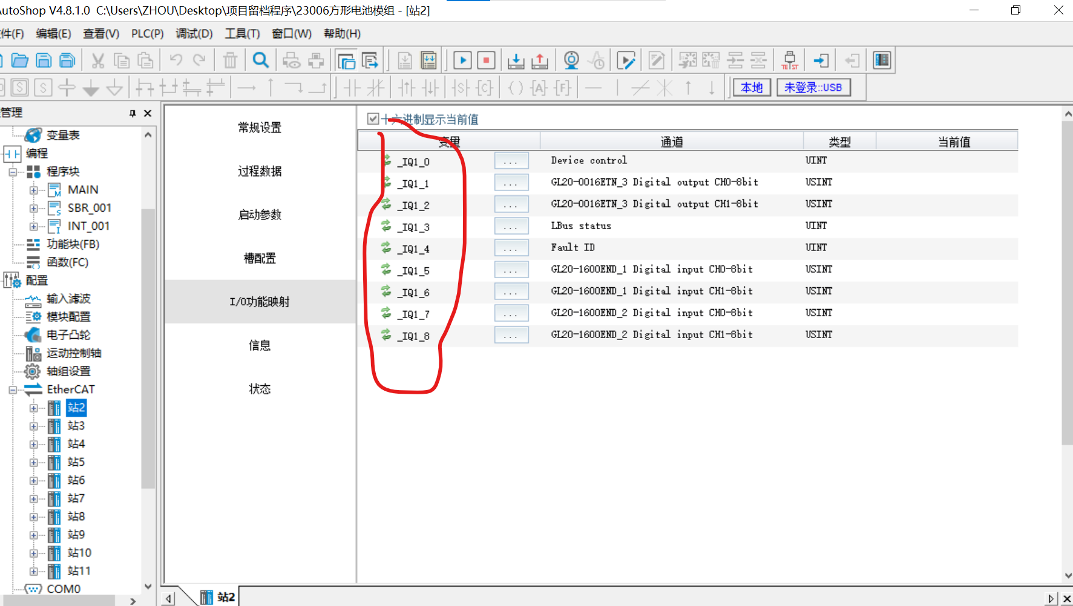1073x606 pixels.
Task: Select the 状态 section
Action: (x=260, y=389)
